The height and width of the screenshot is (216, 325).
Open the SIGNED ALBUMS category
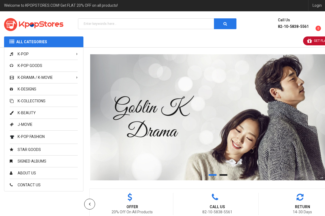pos(32,161)
